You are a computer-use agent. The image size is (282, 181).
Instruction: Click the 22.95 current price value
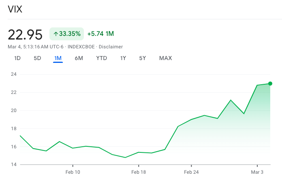25,35
